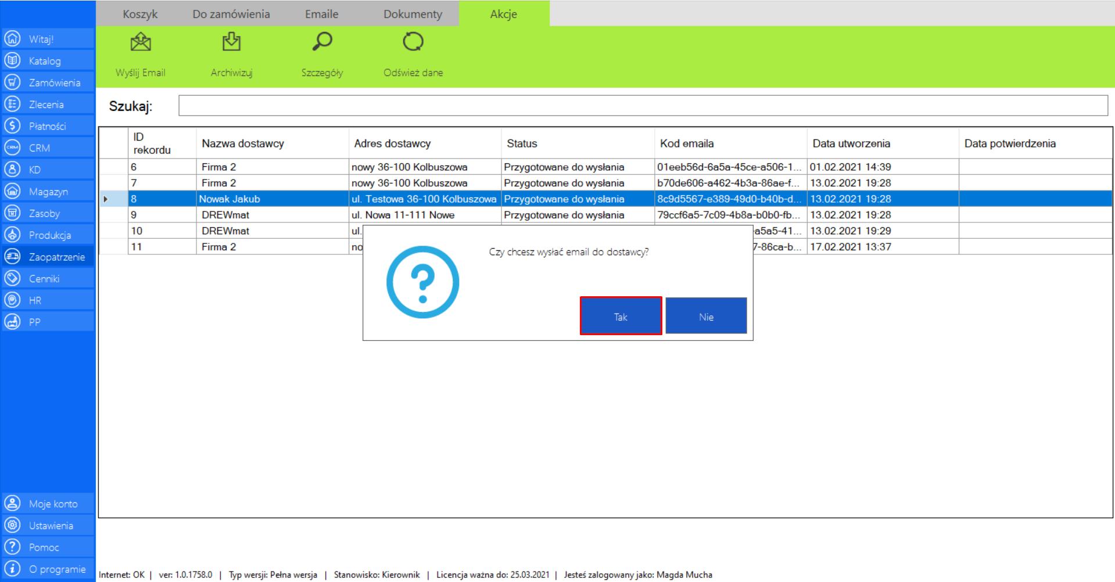1115x582 pixels.
Task: Open Moje konto in the sidebar
Action: point(47,504)
